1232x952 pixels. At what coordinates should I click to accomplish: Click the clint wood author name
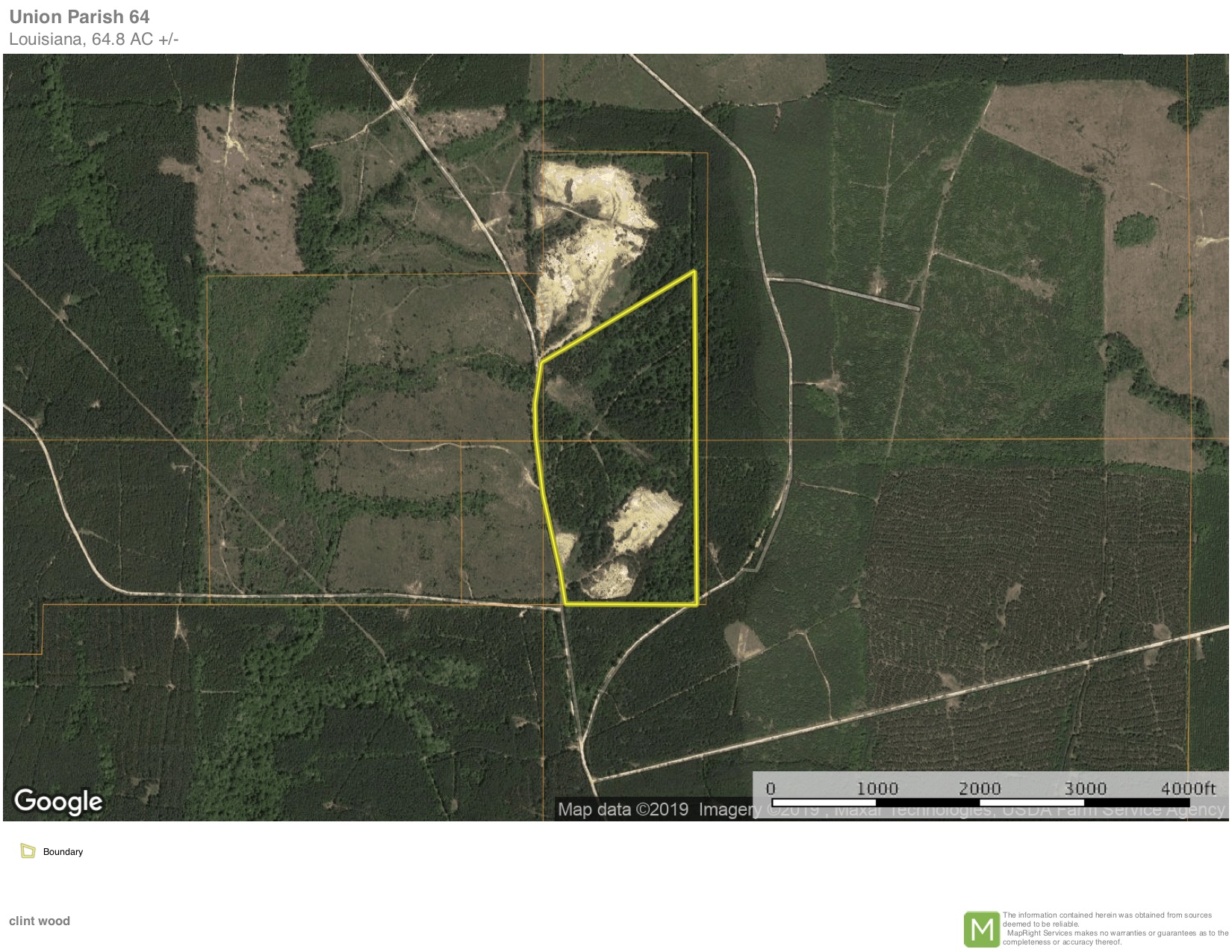coord(40,921)
